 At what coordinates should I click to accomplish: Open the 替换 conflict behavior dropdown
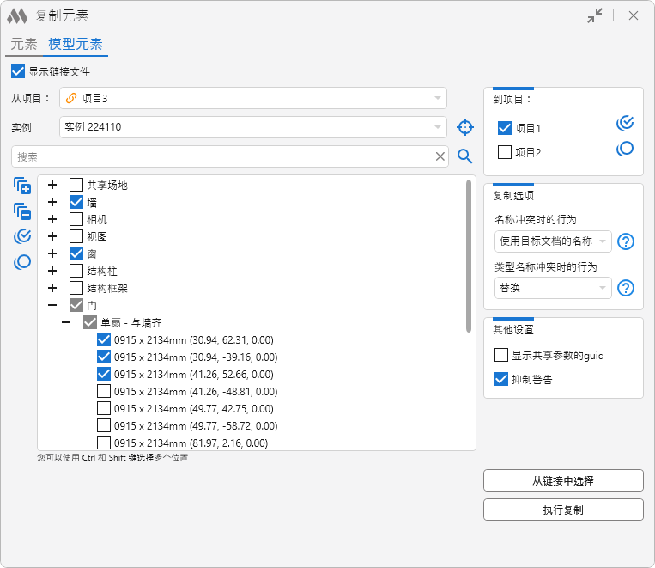tap(553, 288)
